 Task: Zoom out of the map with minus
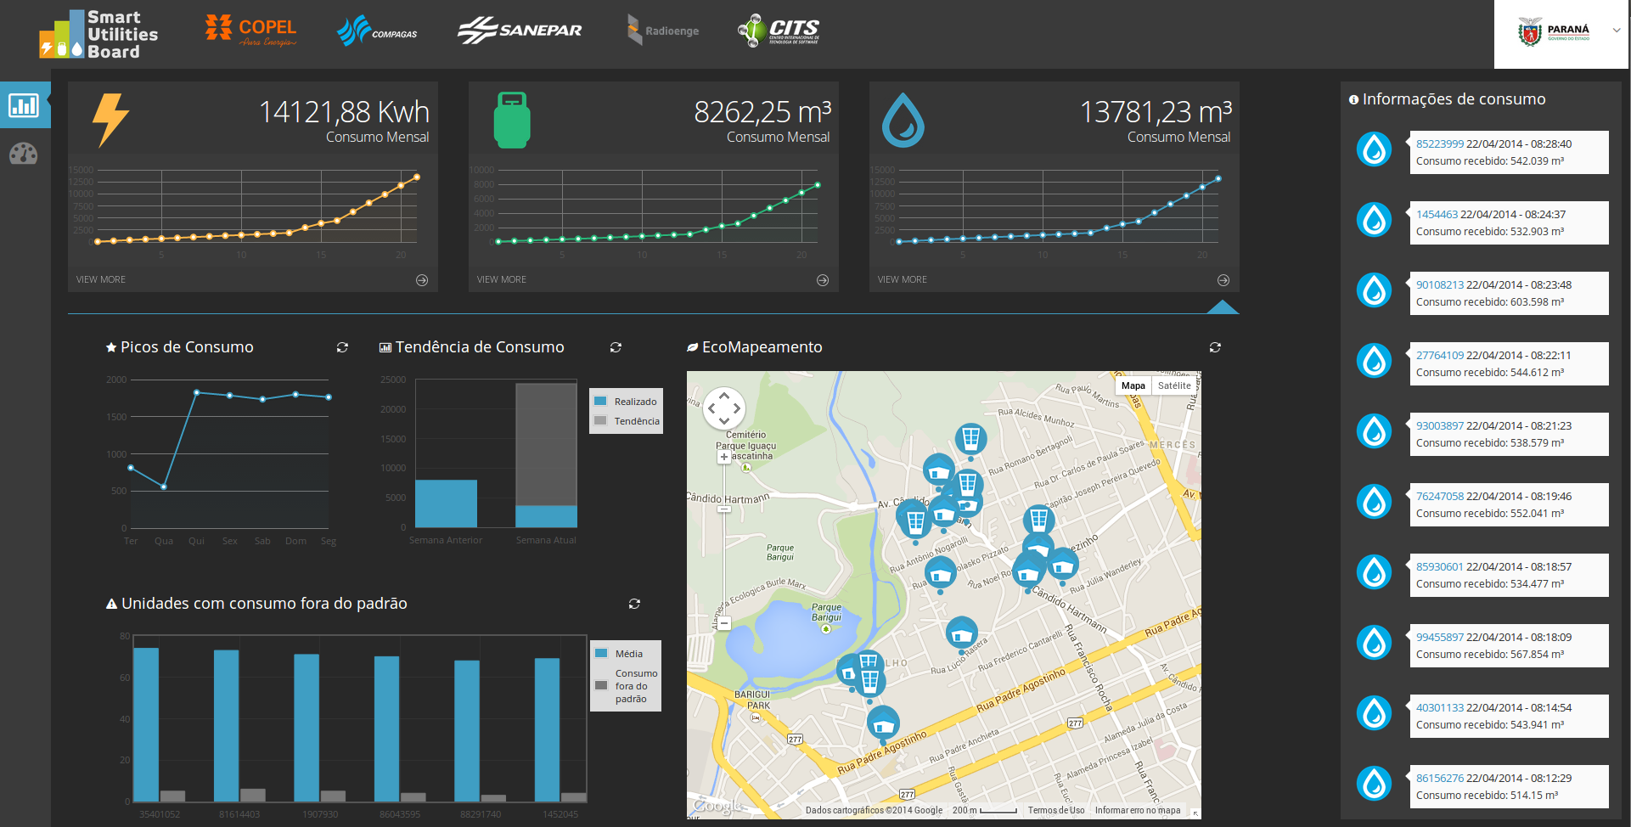pos(724,623)
